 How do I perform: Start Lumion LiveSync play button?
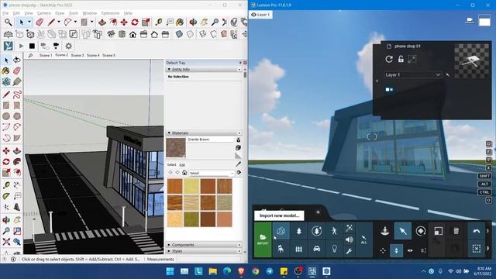[x=21, y=46]
